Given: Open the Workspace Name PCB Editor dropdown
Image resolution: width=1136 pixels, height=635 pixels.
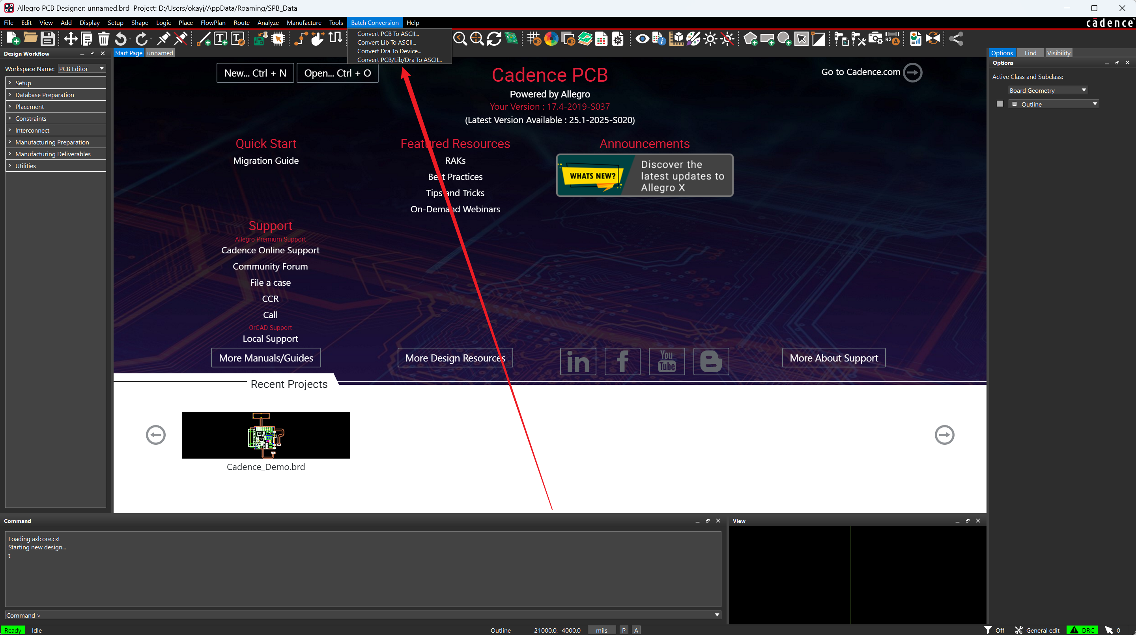Looking at the screenshot, I should point(82,68).
